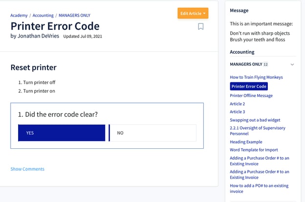Image resolution: width=305 pixels, height=202 pixels.
Task: Open Article 2 in sidebar
Action: point(238,104)
